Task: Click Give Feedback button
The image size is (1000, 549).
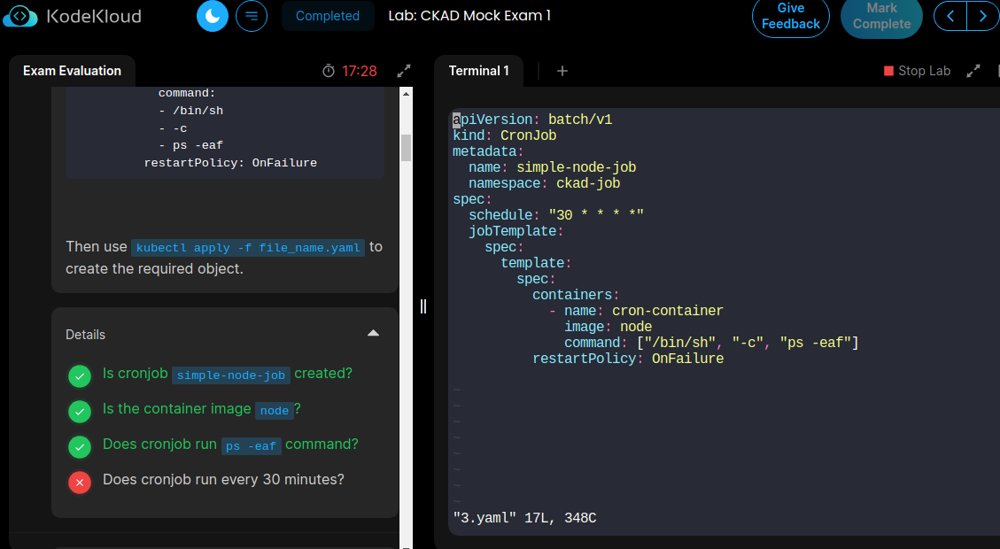Action: [x=791, y=17]
